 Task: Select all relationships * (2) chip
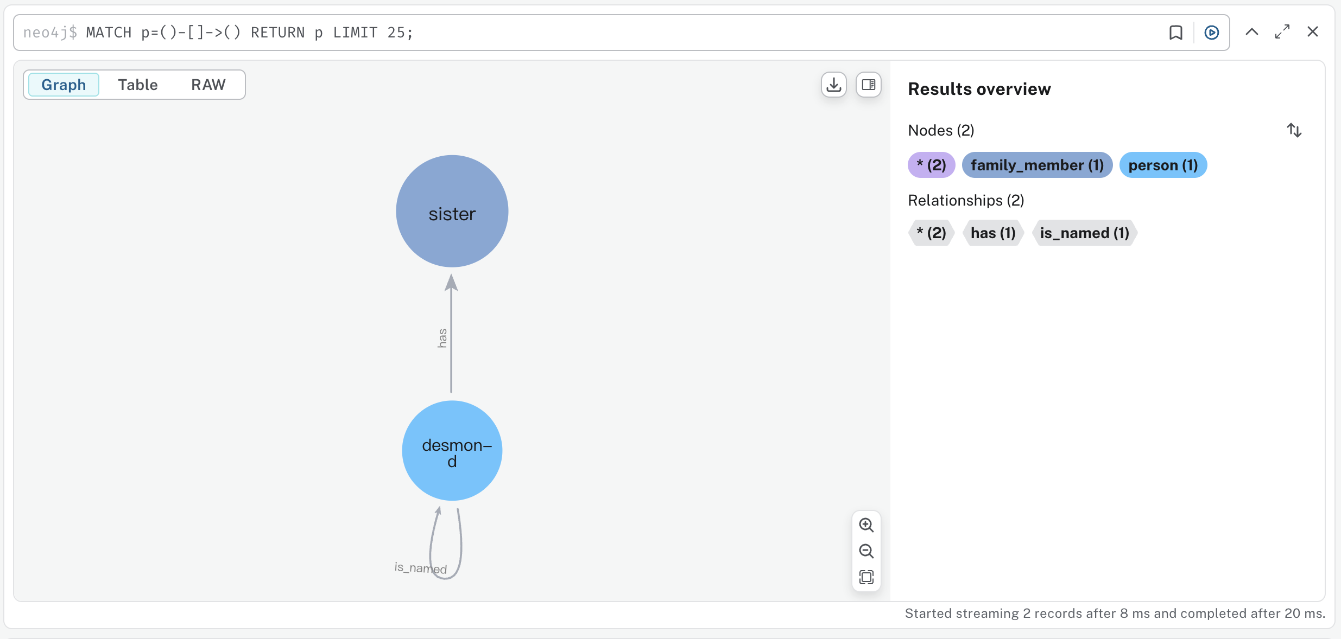[x=931, y=233]
